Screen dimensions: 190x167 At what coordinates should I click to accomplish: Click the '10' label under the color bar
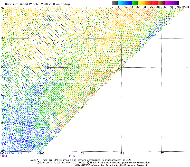point(126,7)
